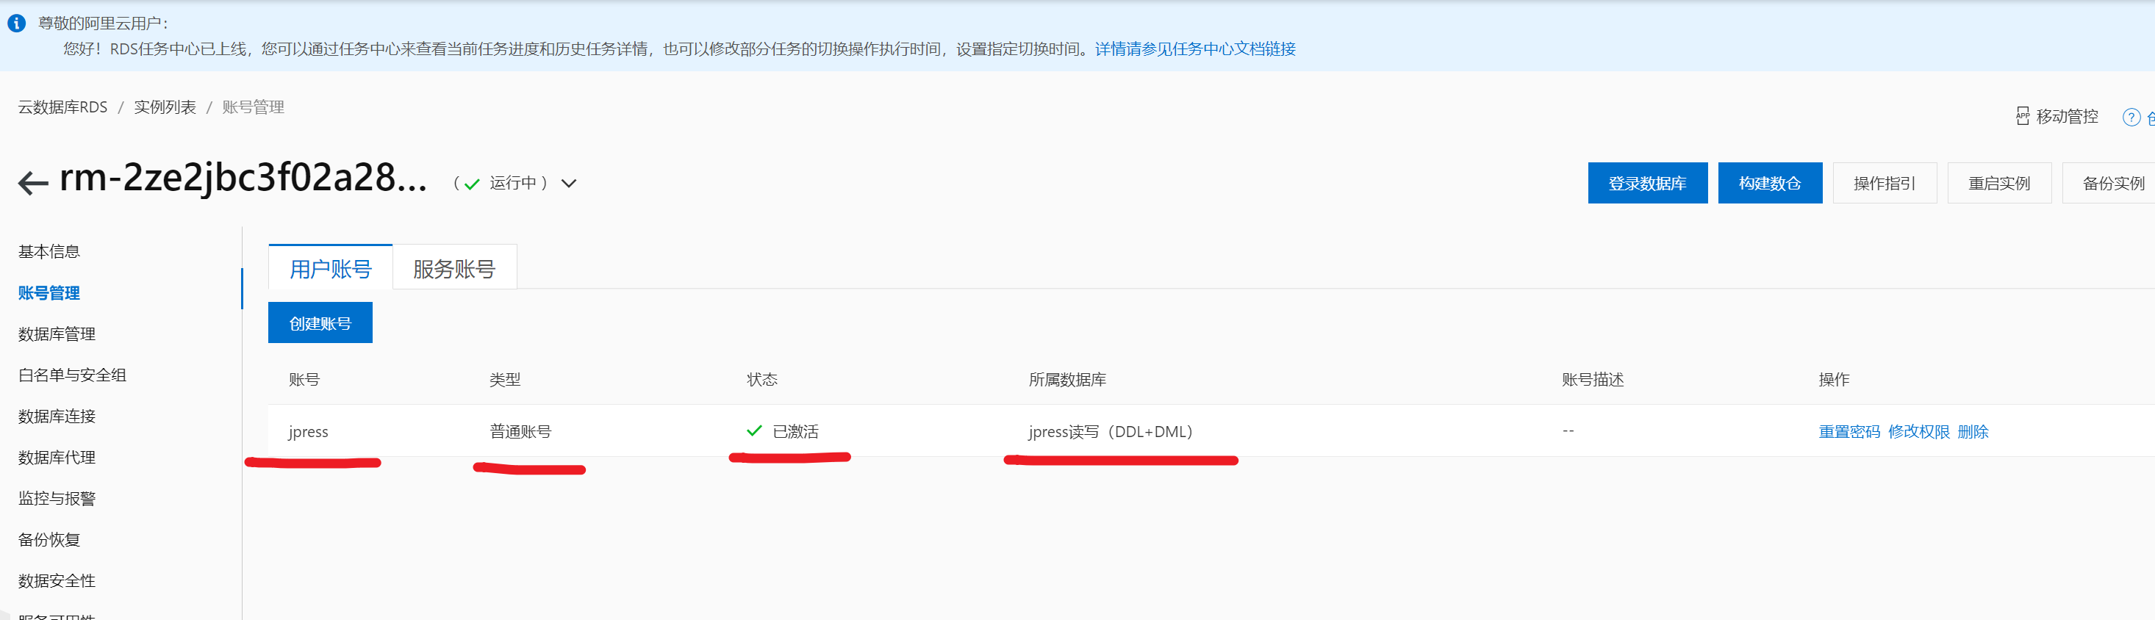
Task: Click 修改权限 link for jpress account
Action: point(1918,431)
